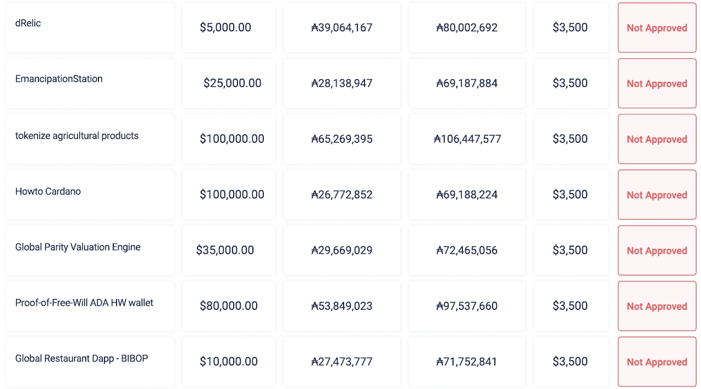Click the $35,000.00 amount cell

coord(225,250)
